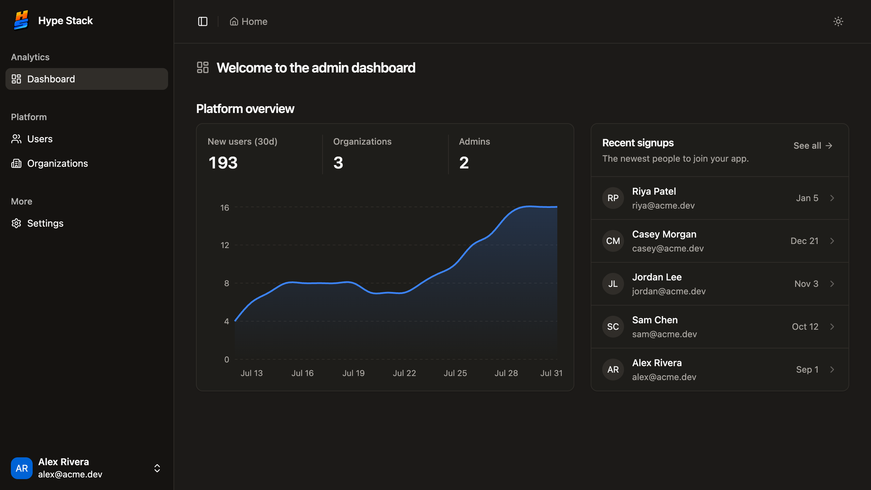Image resolution: width=871 pixels, height=490 pixels.
Task: Select the Jordan Lee name
Action: [x=657, y=277]
